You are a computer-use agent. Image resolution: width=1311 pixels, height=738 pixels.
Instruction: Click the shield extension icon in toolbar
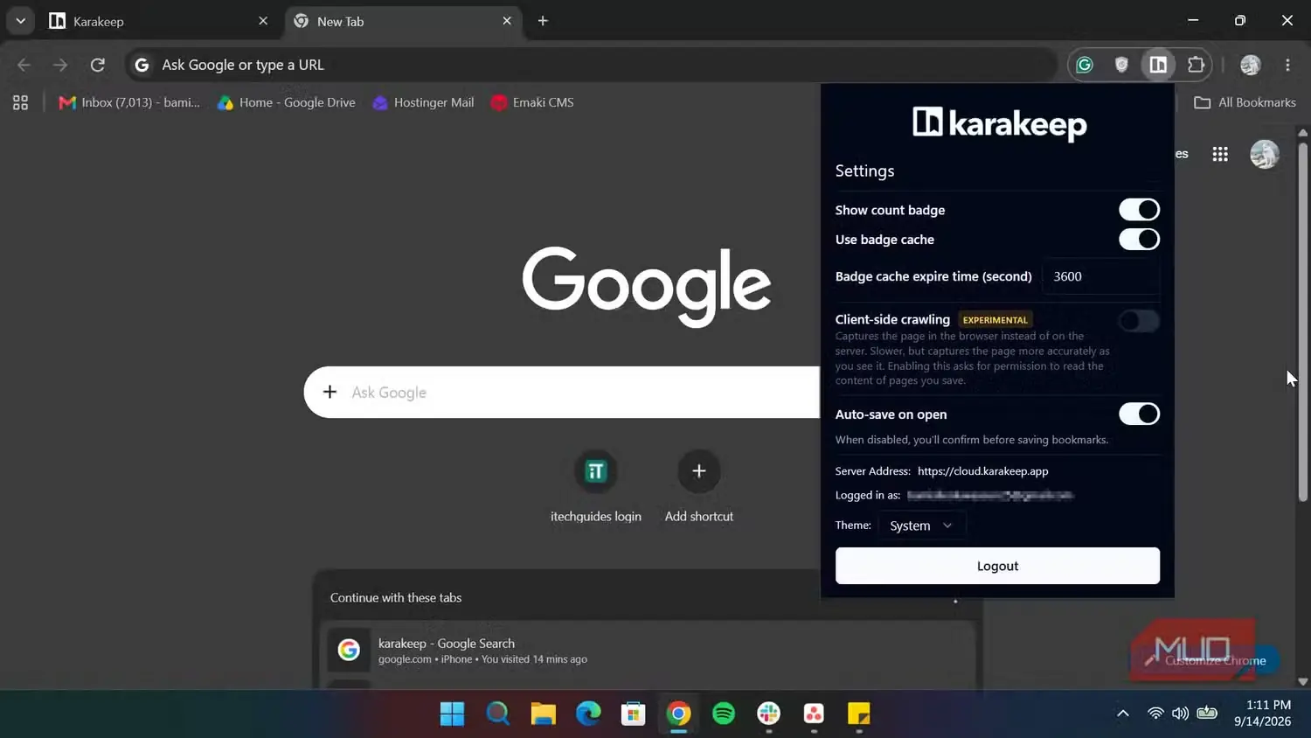1121,65
